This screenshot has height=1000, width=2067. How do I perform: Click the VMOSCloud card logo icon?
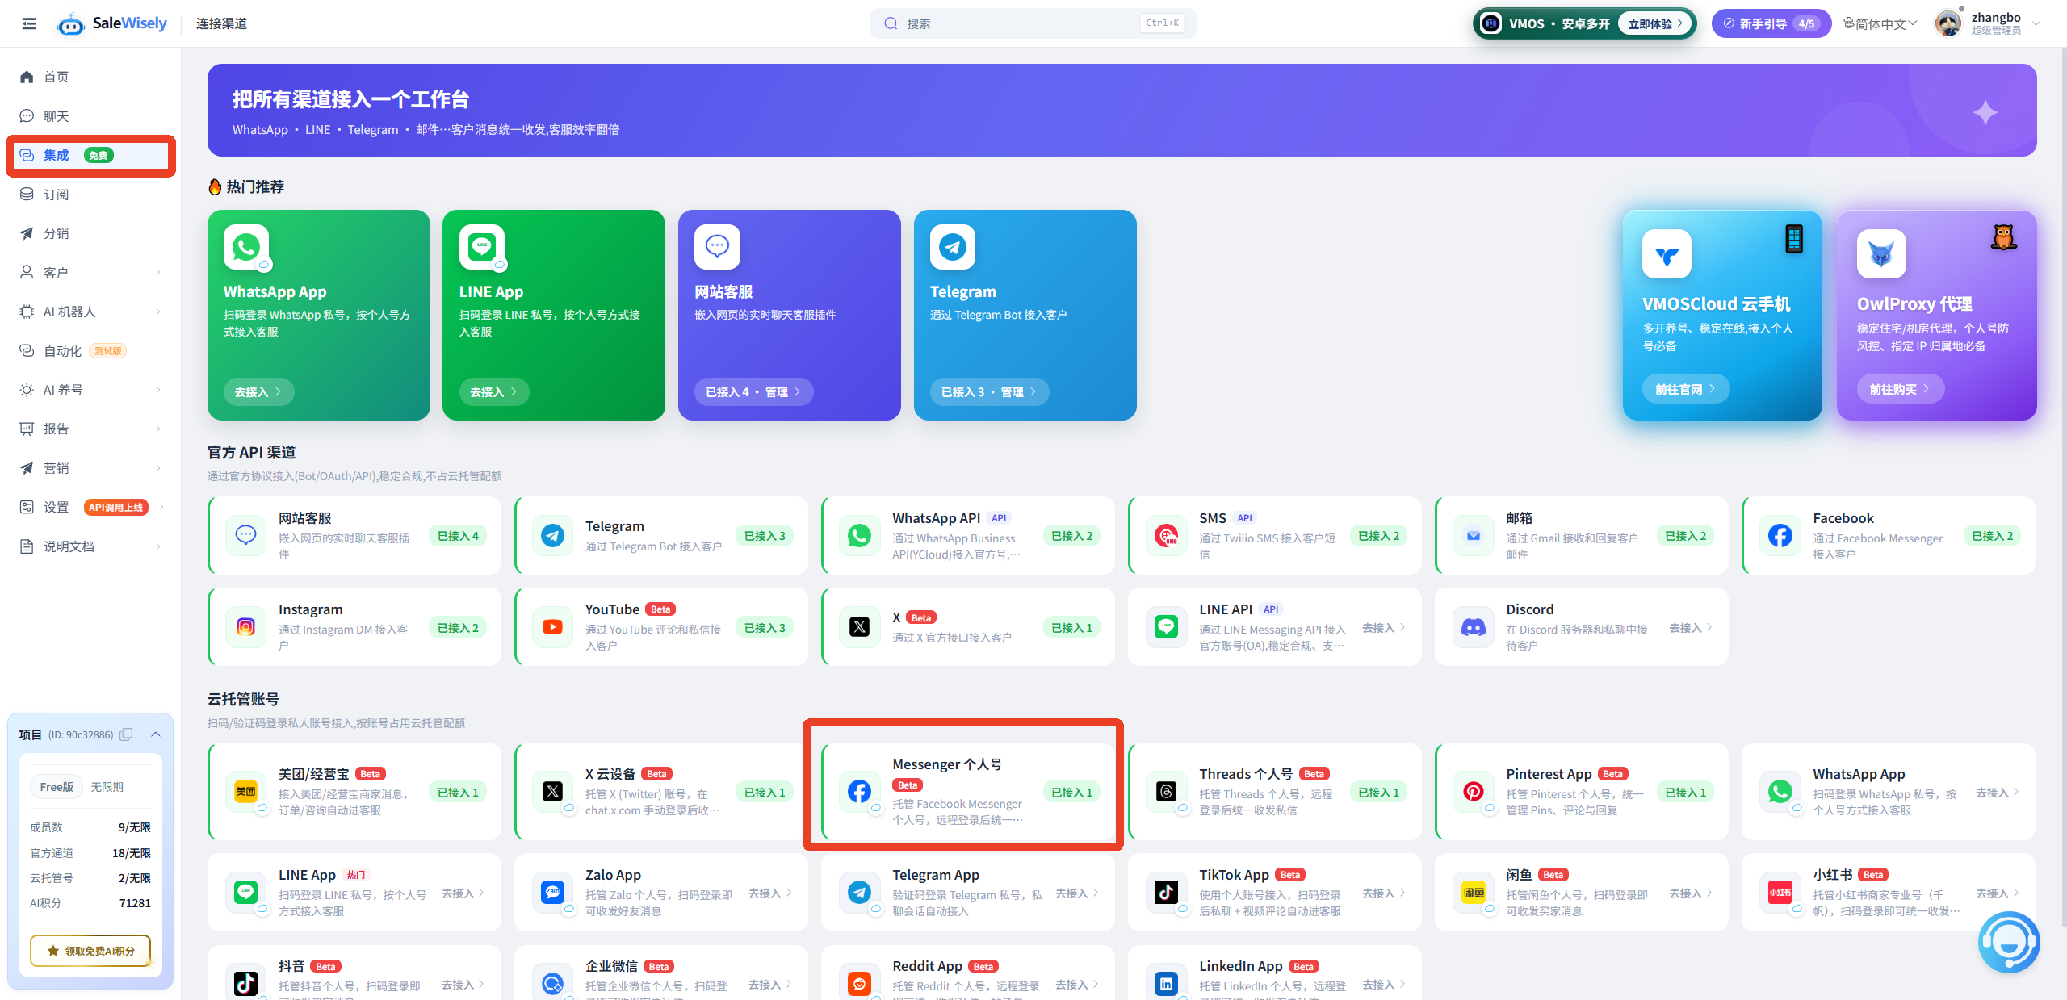(x=1667, y=254)
